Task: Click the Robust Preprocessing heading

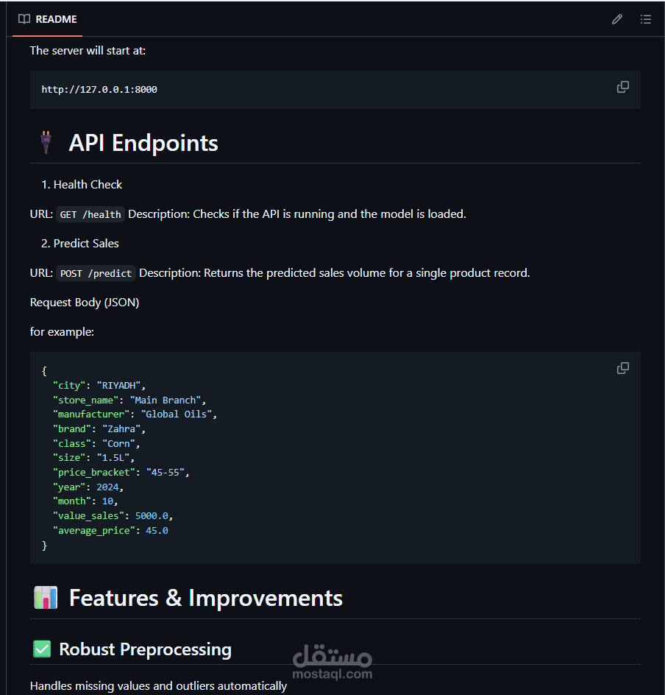Action: pyautogui.click(x=145, y=649)
